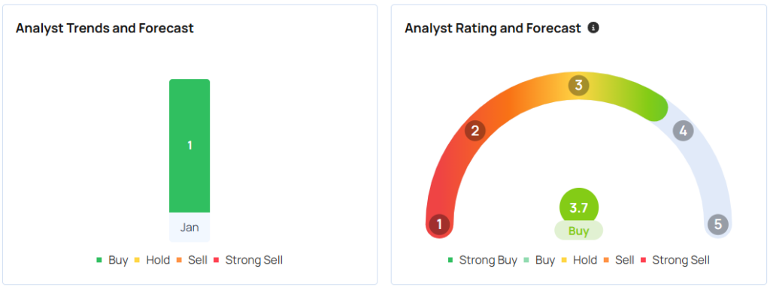Image resolution: width=770 pixels, height=290 pixels.
Task: Toggle the Buy legend in Analyst Trends
Action: tap(113, 260)
